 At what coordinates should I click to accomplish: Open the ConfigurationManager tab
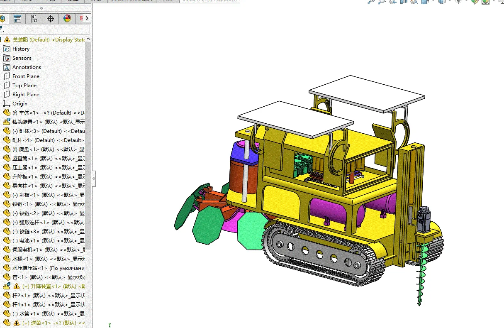[x=34, y=18]
